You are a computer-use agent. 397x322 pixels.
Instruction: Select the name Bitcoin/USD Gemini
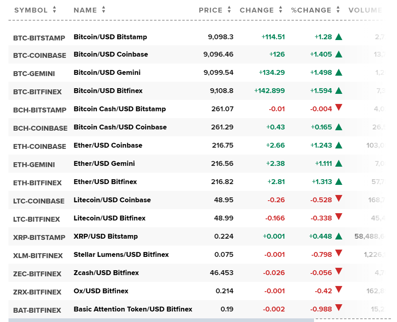[107, 72]
